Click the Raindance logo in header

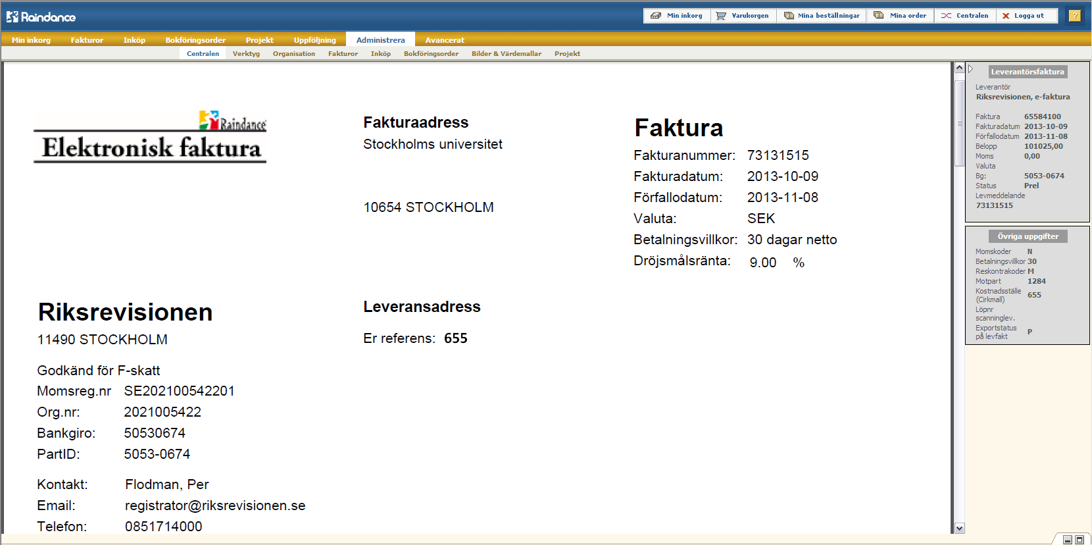[41, 16]
